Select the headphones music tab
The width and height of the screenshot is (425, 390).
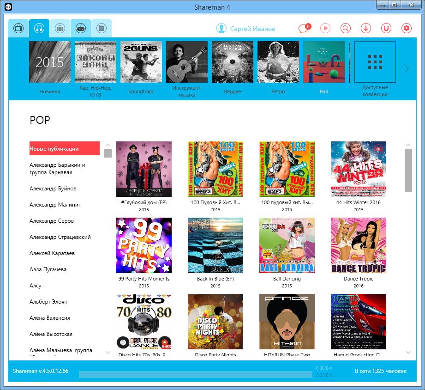pos(39,28)
